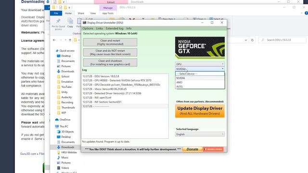Select log line 'INF Section: Section051'
This screenshot has width=308, height=173.
125,102
